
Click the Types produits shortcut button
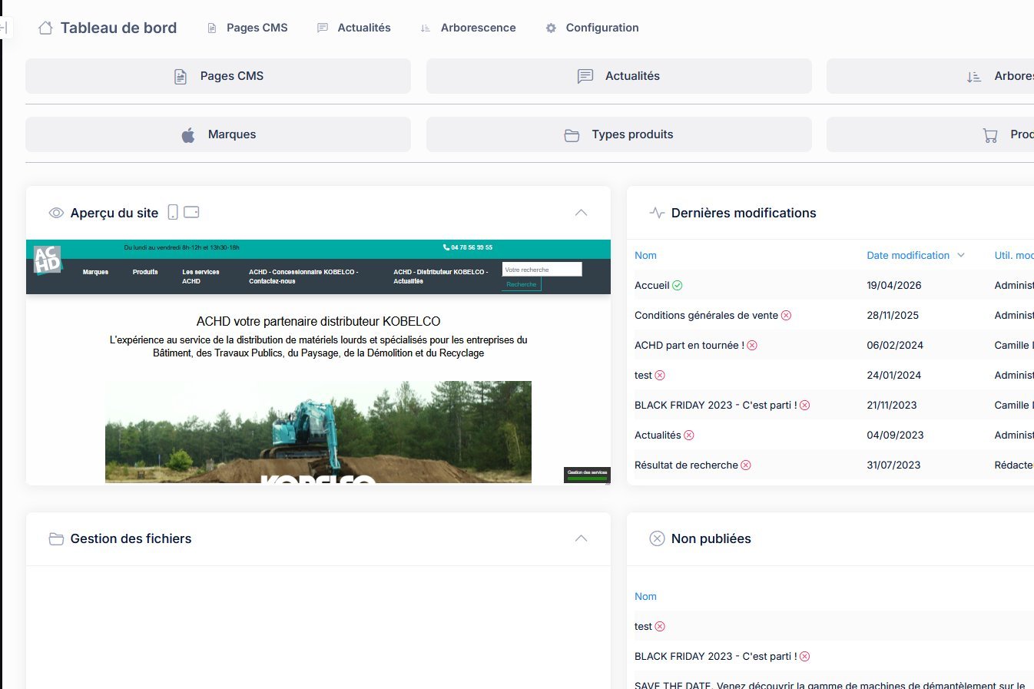[x=619, y=134]
